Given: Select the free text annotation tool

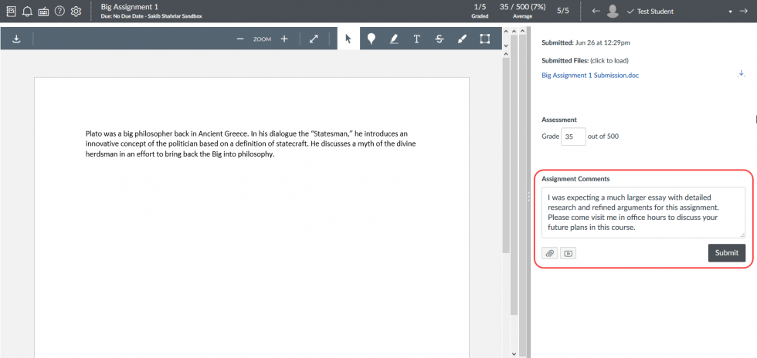Looking at the screenshot, I should [x=416, y=39].
